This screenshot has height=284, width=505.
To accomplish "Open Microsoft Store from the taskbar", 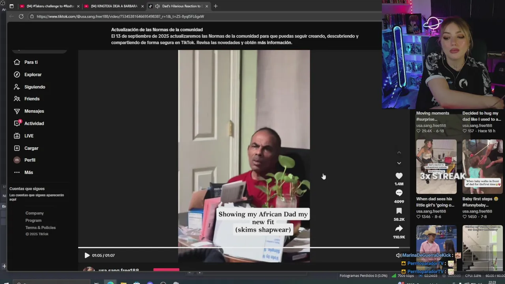I will 137,282.
